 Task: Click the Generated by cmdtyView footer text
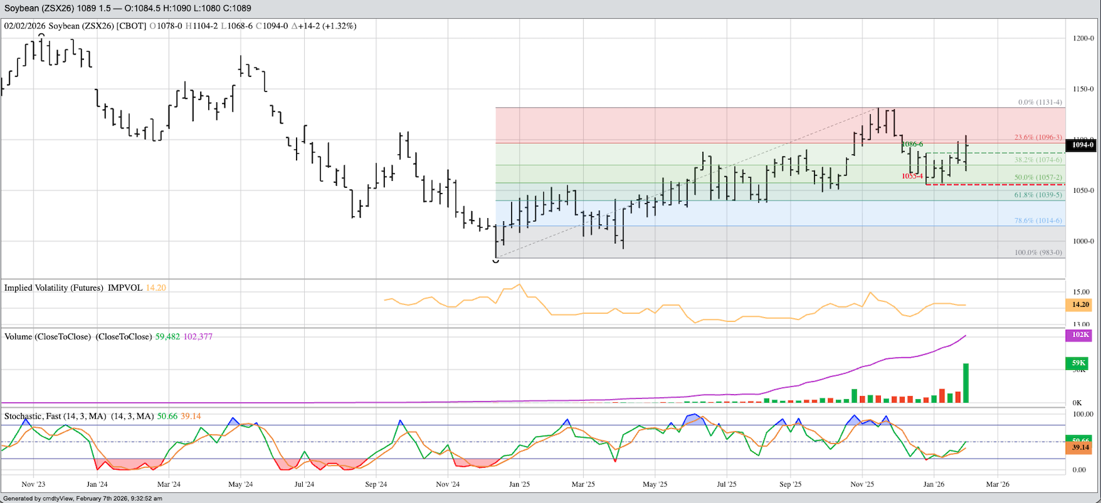(x=82, y=499)
